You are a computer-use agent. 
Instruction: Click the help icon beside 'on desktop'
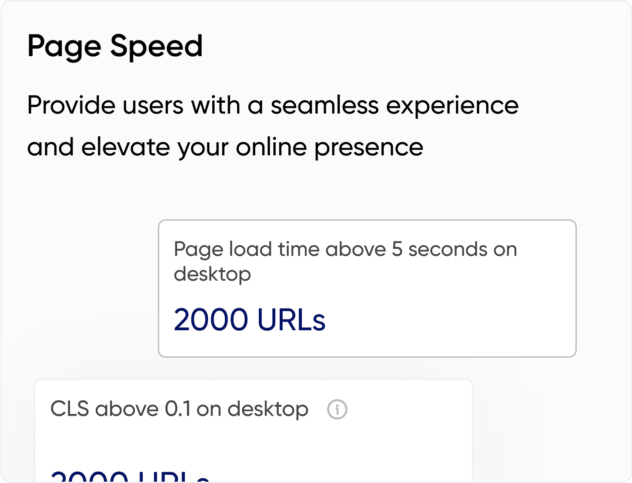pos(338,409)
